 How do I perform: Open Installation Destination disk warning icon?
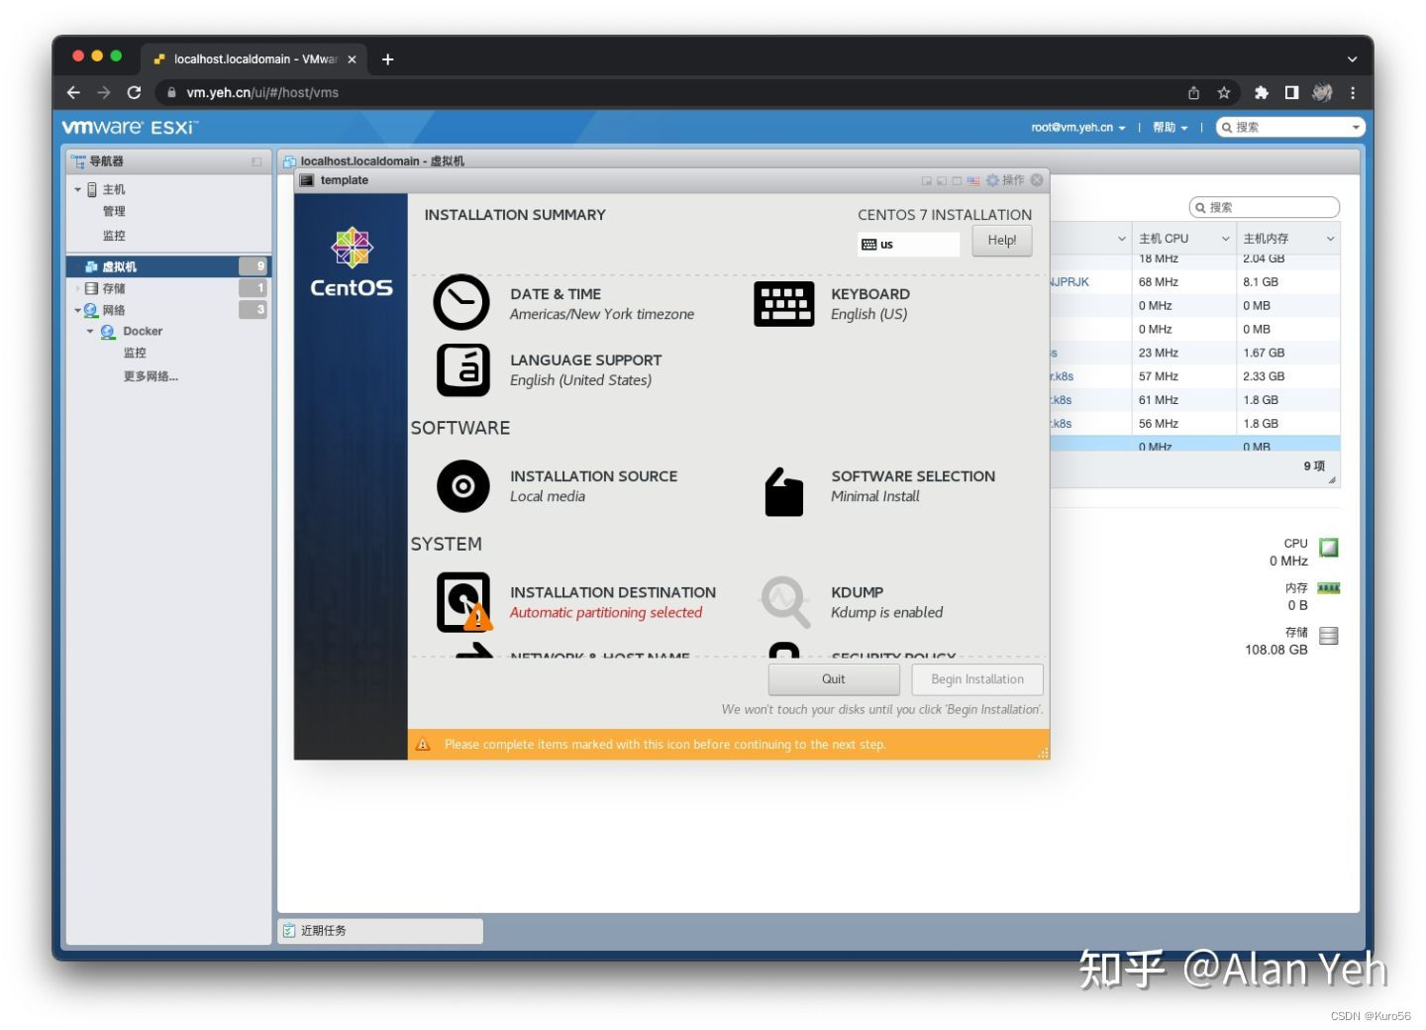click(x=463, y=602)
